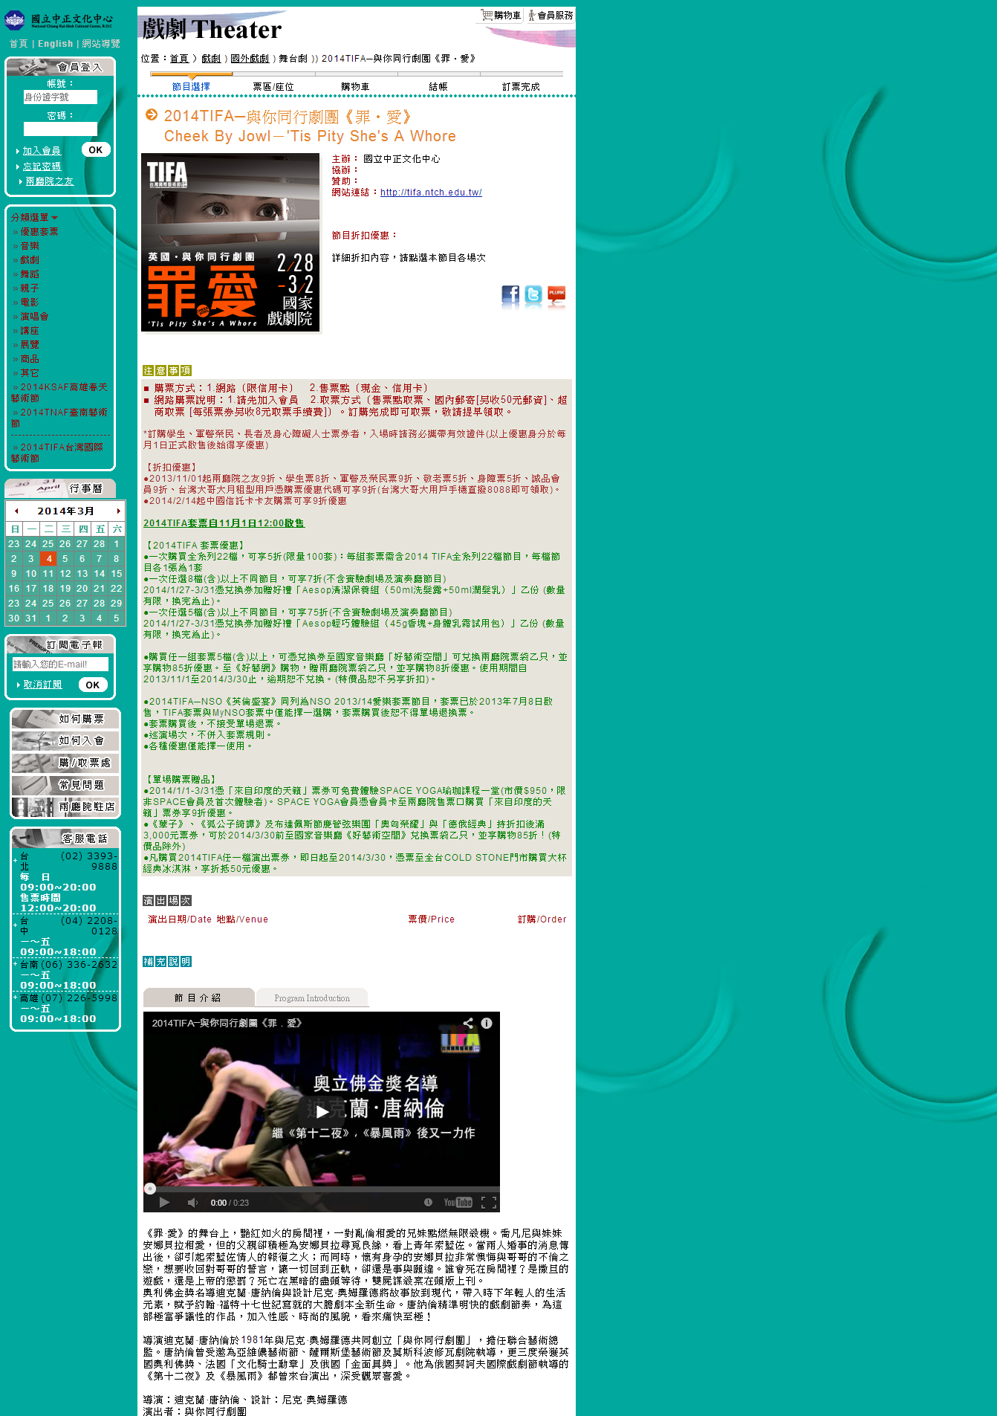Open the 如何入會 help button
997x1416 pixels.
[65, 740]
